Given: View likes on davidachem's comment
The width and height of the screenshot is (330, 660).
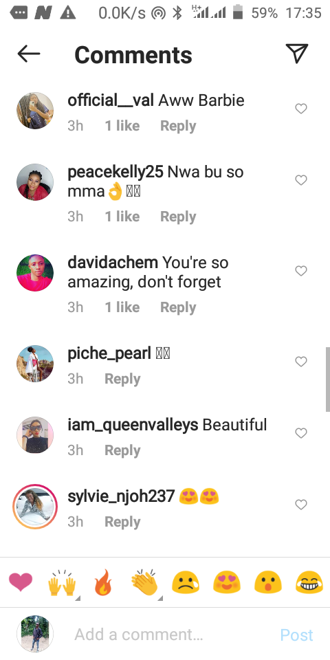Looking at the screenshot, I should click(122, 307).
